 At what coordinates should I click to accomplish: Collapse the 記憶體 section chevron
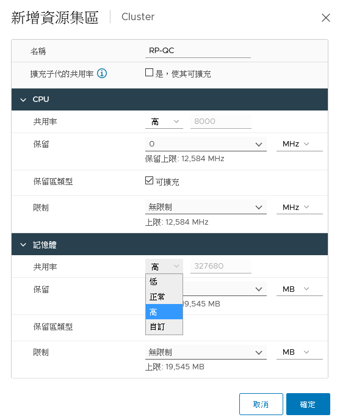point(23,245)
